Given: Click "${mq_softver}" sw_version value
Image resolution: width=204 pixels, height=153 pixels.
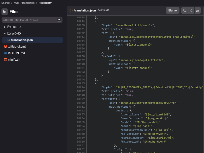Looking at the screenshot, I should 155,134.
